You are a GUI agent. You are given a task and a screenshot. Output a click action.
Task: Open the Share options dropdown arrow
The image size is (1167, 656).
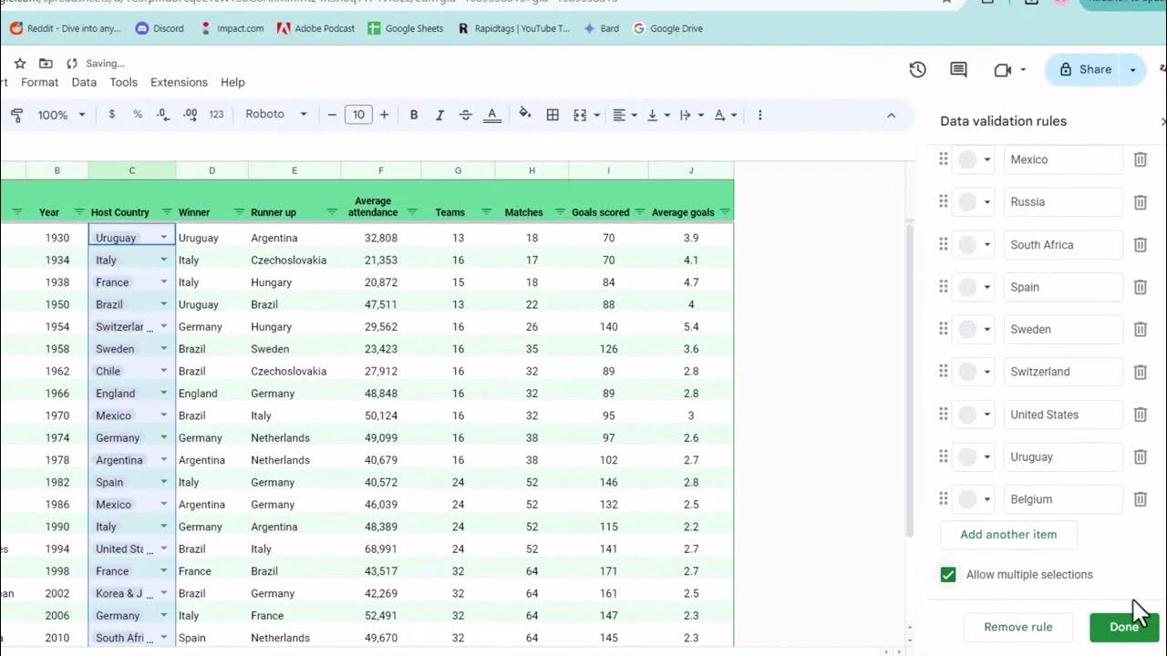pyautogui.click(x=1132, y=69)
